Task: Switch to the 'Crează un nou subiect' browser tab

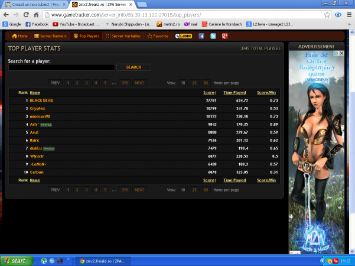Action: [35, 4]
